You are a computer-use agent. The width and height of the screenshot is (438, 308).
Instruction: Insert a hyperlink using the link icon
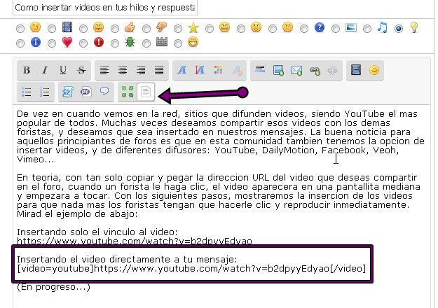pos(315,70)
